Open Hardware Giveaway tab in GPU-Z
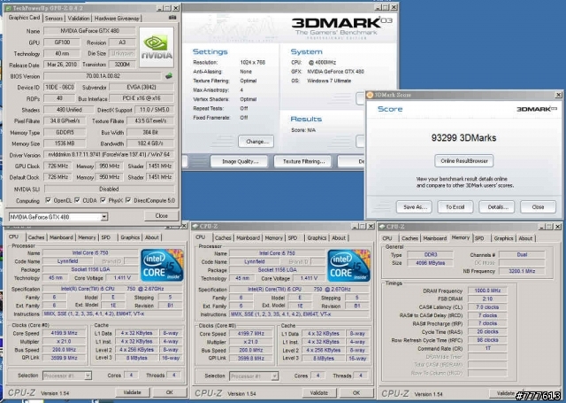The image size is (566, 403). click(x=117, y=18)
